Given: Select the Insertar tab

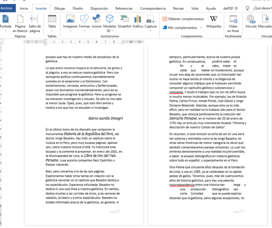Looking at the screenshot, I should [41, 9].
